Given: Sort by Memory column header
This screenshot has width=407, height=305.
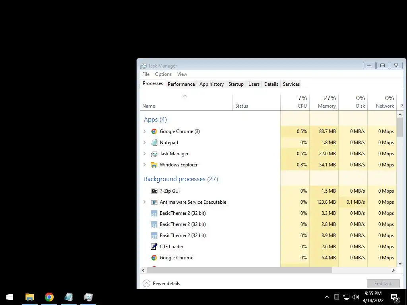Looking at the screenshot, I should [324, 102].
